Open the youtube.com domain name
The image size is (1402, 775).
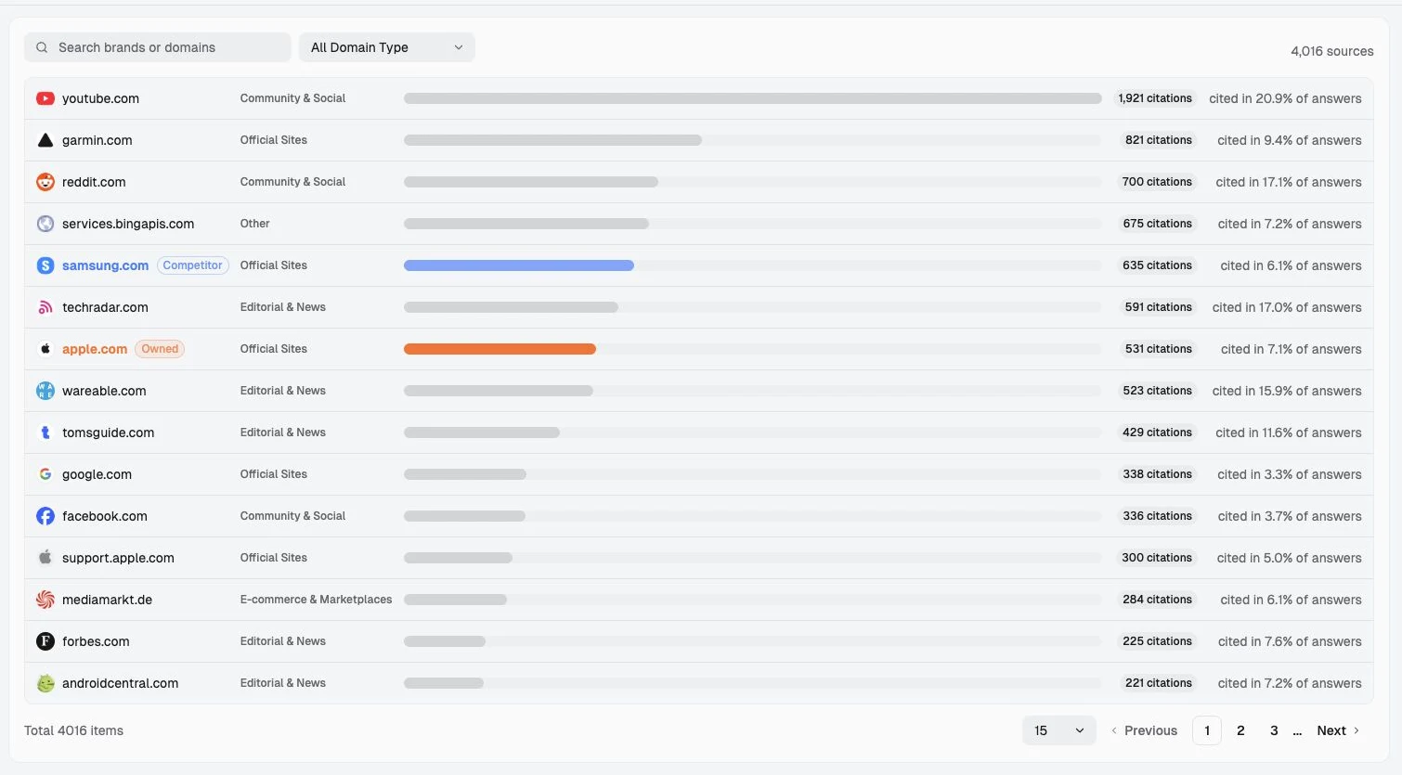[100, 98]
